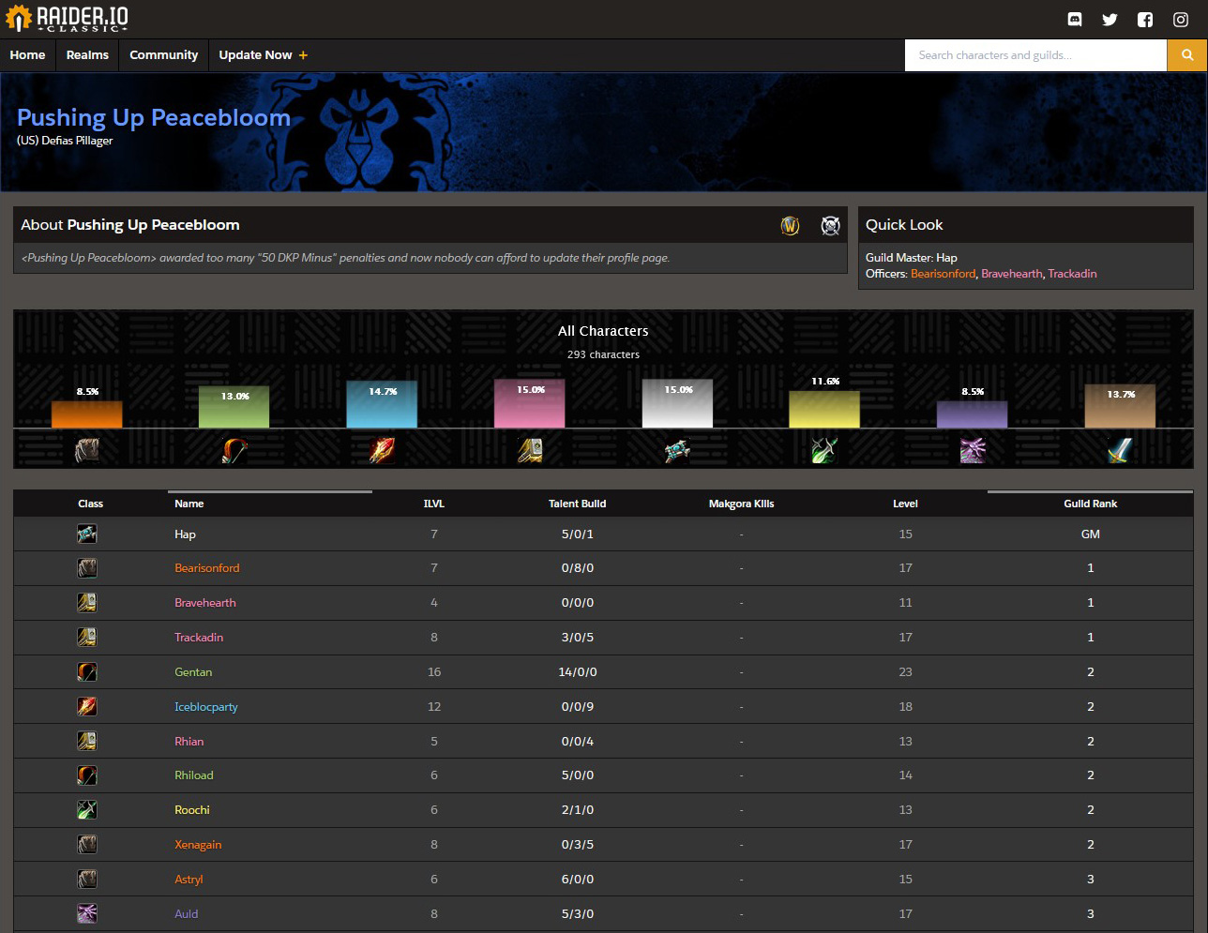Open Hap character in table
This screenshot has height=933, width=1208.
185,534
